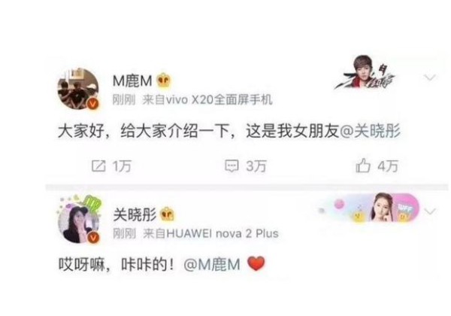451x316 pixels.
Task: Open the @M鹿M mention link
Action: tap(212, 264)
